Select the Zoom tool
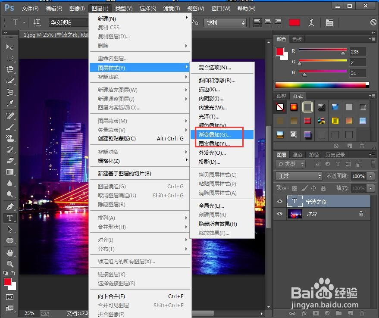 [x=9, y=264]
